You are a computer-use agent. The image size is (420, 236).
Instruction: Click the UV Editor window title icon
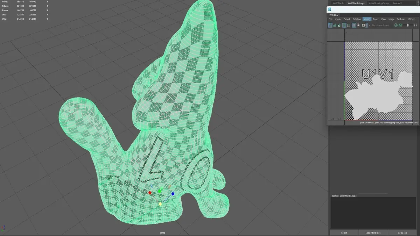[329, 9]
